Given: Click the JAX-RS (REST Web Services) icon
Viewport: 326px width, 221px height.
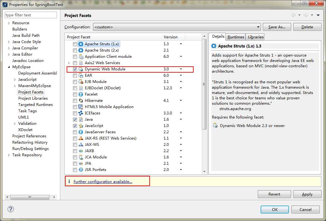Looking at the screenshot, I should pos(81,138).
